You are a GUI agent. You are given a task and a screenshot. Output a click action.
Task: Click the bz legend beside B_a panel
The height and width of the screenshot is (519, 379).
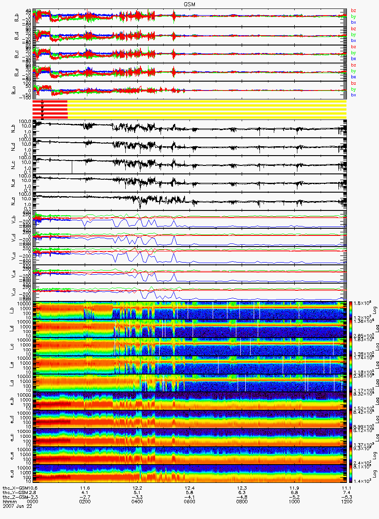pos(354,83)
